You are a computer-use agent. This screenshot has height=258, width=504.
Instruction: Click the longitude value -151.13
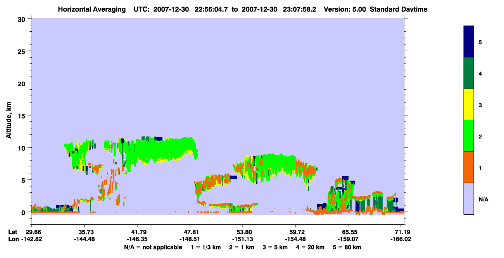[242, 239]
